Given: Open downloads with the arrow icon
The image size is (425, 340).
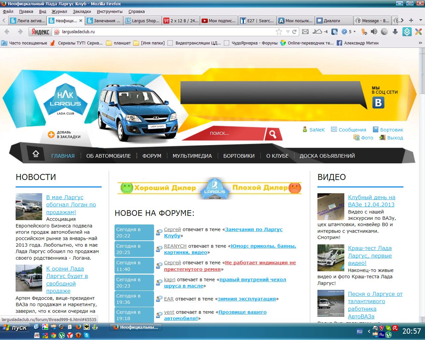Looking at the screenshot, I should (x=395, y=32).
